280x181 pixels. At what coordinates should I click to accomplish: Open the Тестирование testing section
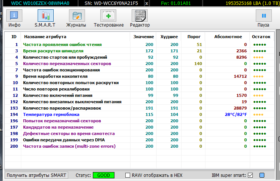pyautogui.click(x=108, y=18)
